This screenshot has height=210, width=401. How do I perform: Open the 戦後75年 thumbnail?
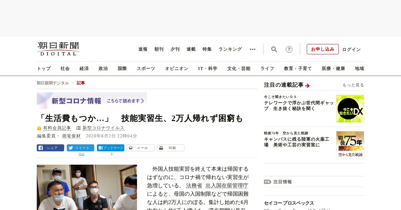point(350,145)
